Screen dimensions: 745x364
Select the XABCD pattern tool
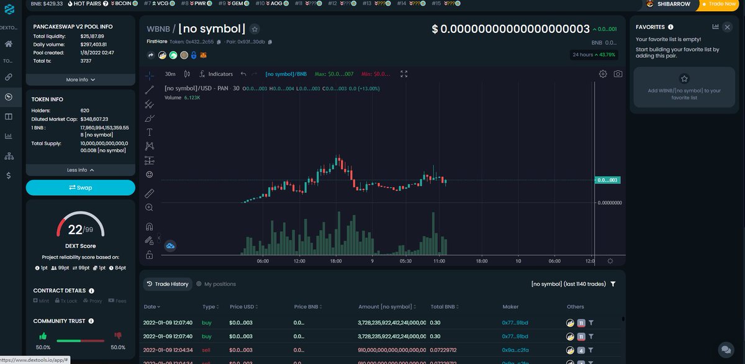(x=150, y=147)
